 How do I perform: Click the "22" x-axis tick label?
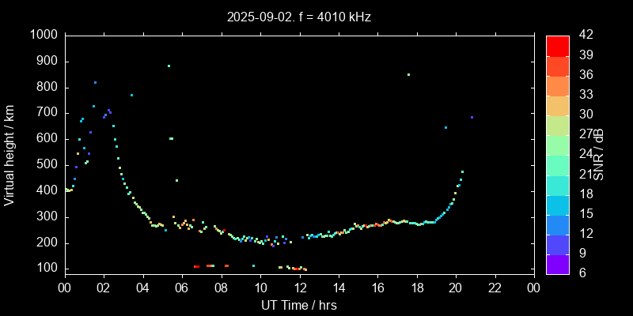[x=495, y=288]
